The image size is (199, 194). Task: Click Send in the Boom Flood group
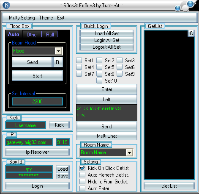(x=33, y=62)
